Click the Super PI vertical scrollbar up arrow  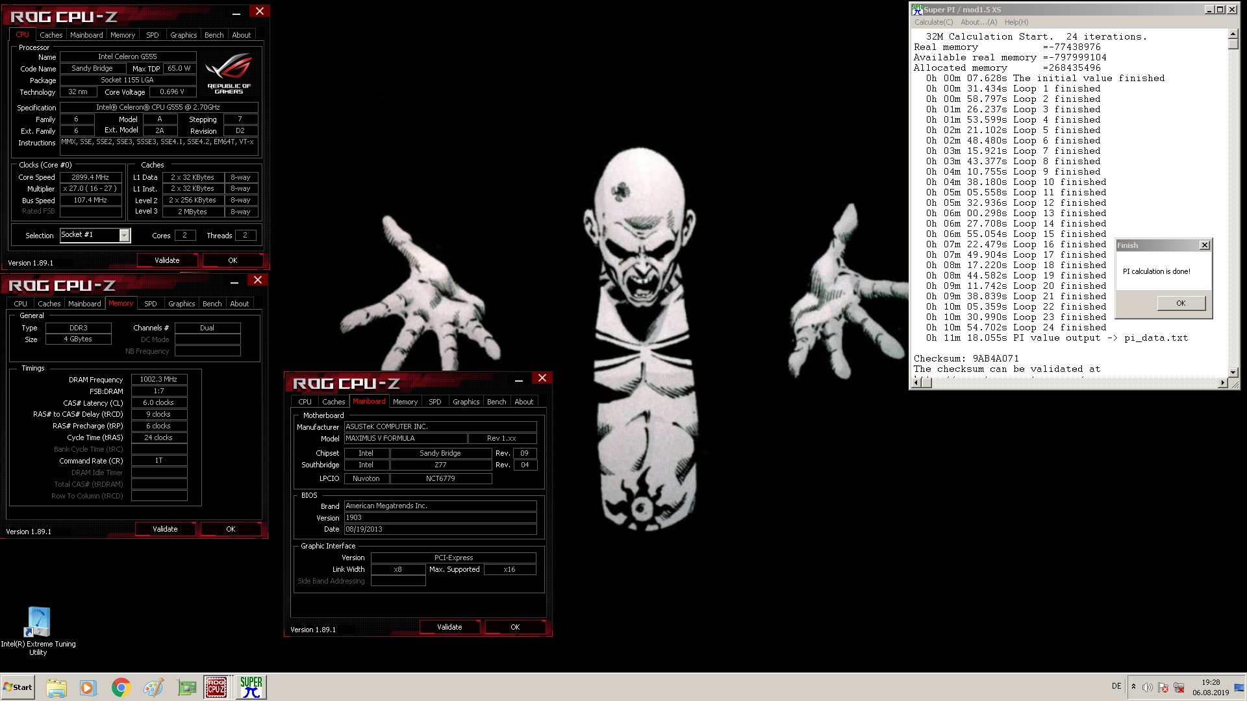(1233, 34)
